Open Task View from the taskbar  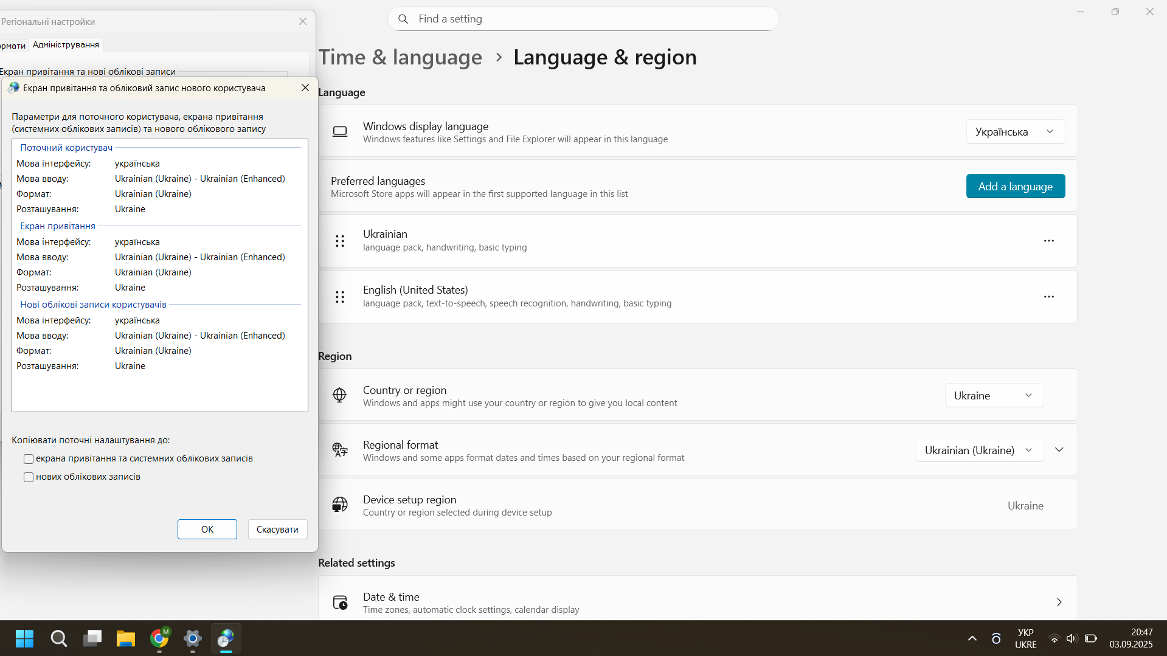tap(92, 638)
